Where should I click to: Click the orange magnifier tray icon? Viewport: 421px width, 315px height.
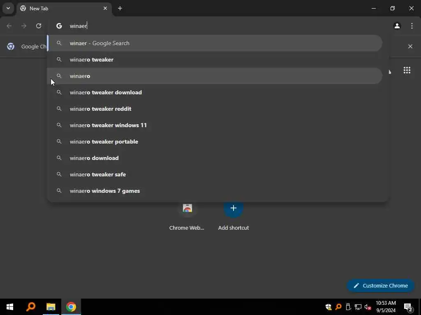pyautogui.click(x=338, y=307)
